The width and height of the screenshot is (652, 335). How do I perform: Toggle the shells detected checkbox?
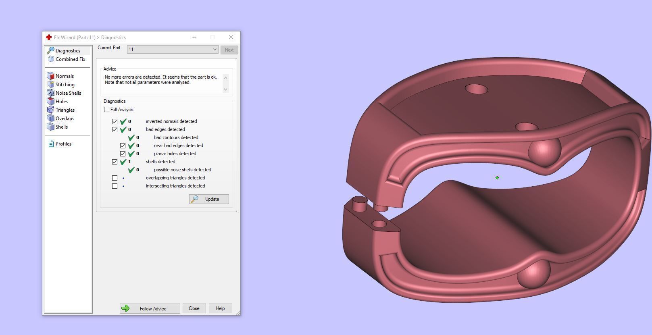click(x=115, y=162)
